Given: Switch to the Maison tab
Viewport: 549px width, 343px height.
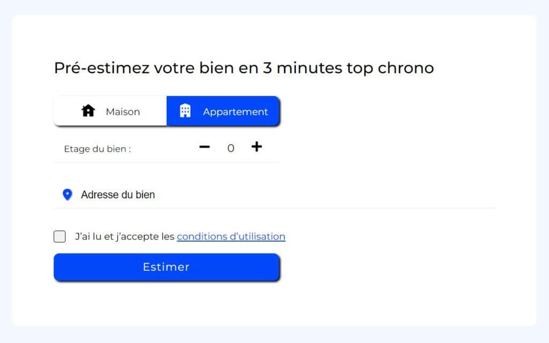Looking at the screenshot, I should pos(109,111).
